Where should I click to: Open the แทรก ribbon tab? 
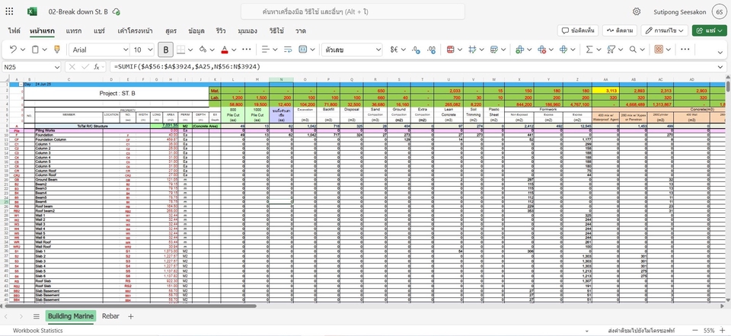click(74, 30)
